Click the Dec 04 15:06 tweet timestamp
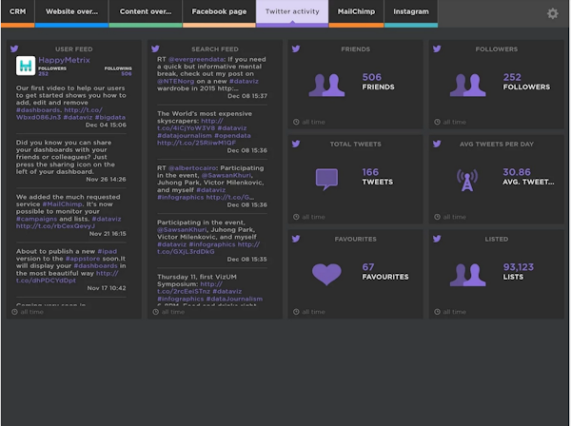This screenshot has height=426, width=571. 106,125
